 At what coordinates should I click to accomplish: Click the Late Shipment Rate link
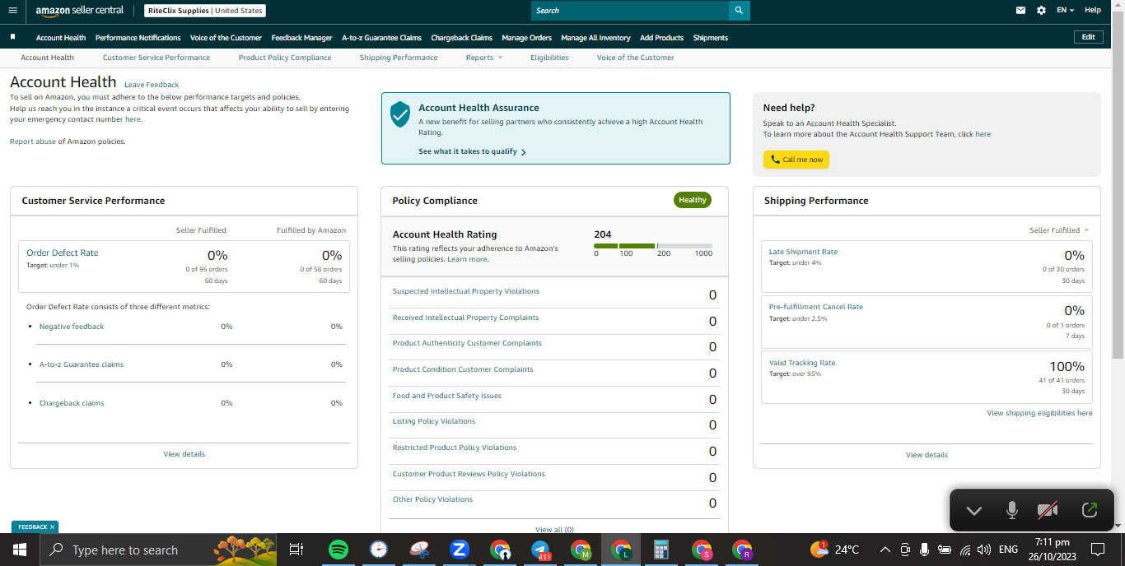pos(803,252)
